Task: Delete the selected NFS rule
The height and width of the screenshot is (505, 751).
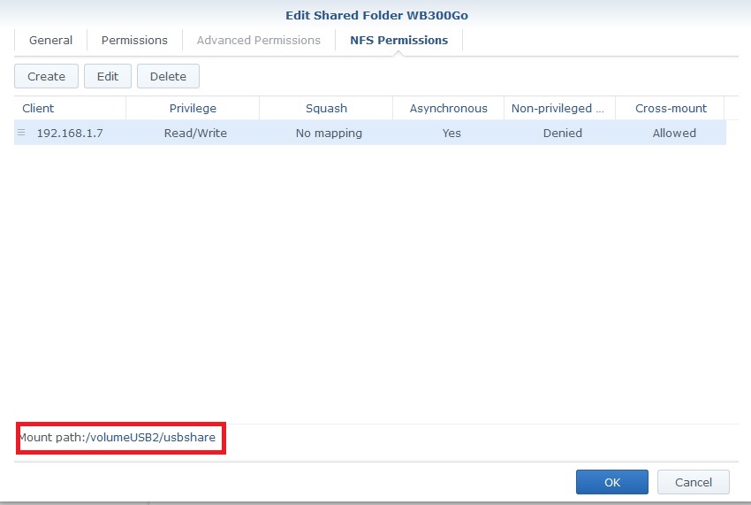Action: (168, 76)
